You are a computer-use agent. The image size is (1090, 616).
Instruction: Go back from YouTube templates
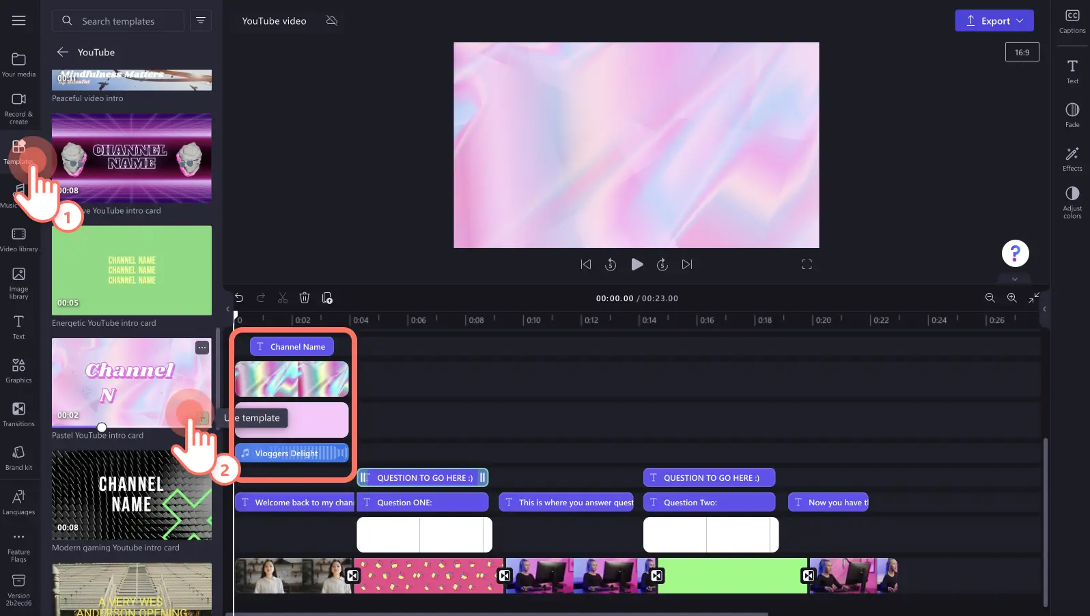coord(63,52)
